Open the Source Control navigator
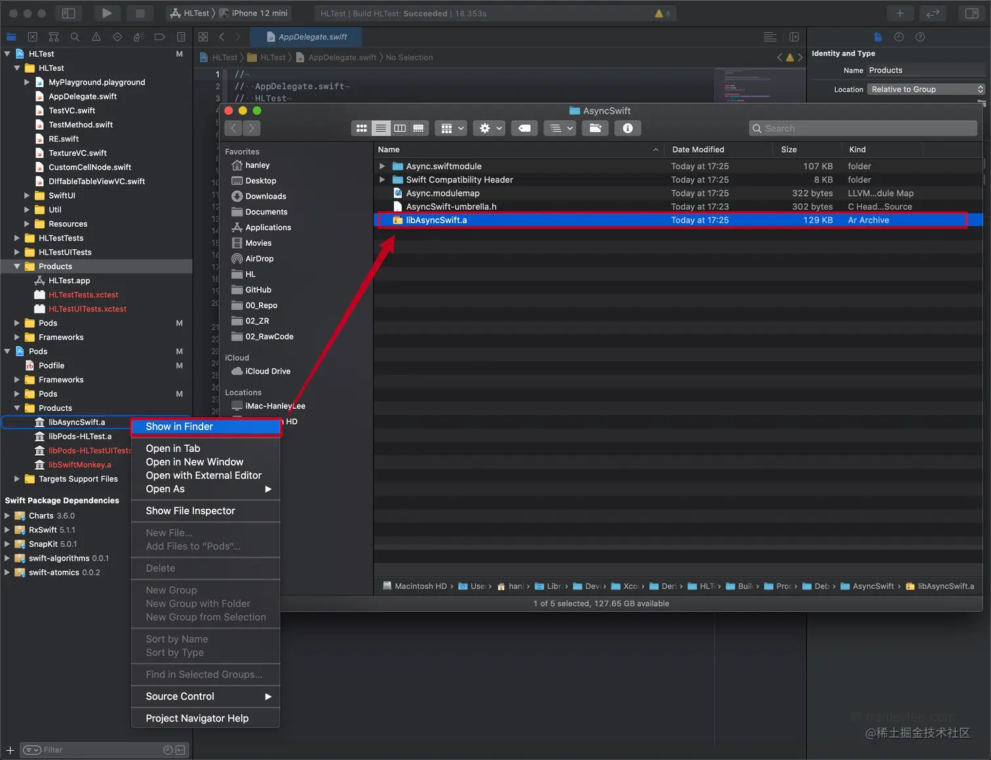Image resolution: width=991 pixels, height=760 pixels. coord(32,37)
